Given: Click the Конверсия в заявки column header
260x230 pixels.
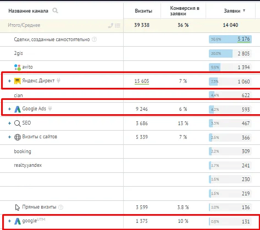Looking at the screenshot, I should [185, 11].
